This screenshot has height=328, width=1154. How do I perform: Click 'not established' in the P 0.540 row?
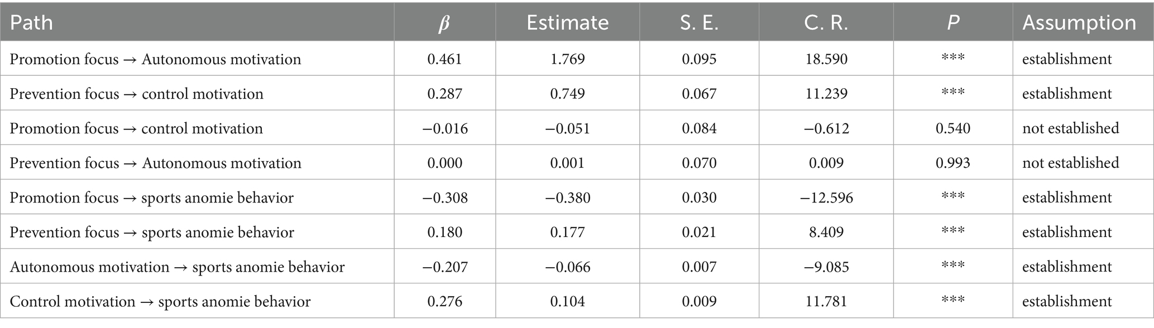1070,128
